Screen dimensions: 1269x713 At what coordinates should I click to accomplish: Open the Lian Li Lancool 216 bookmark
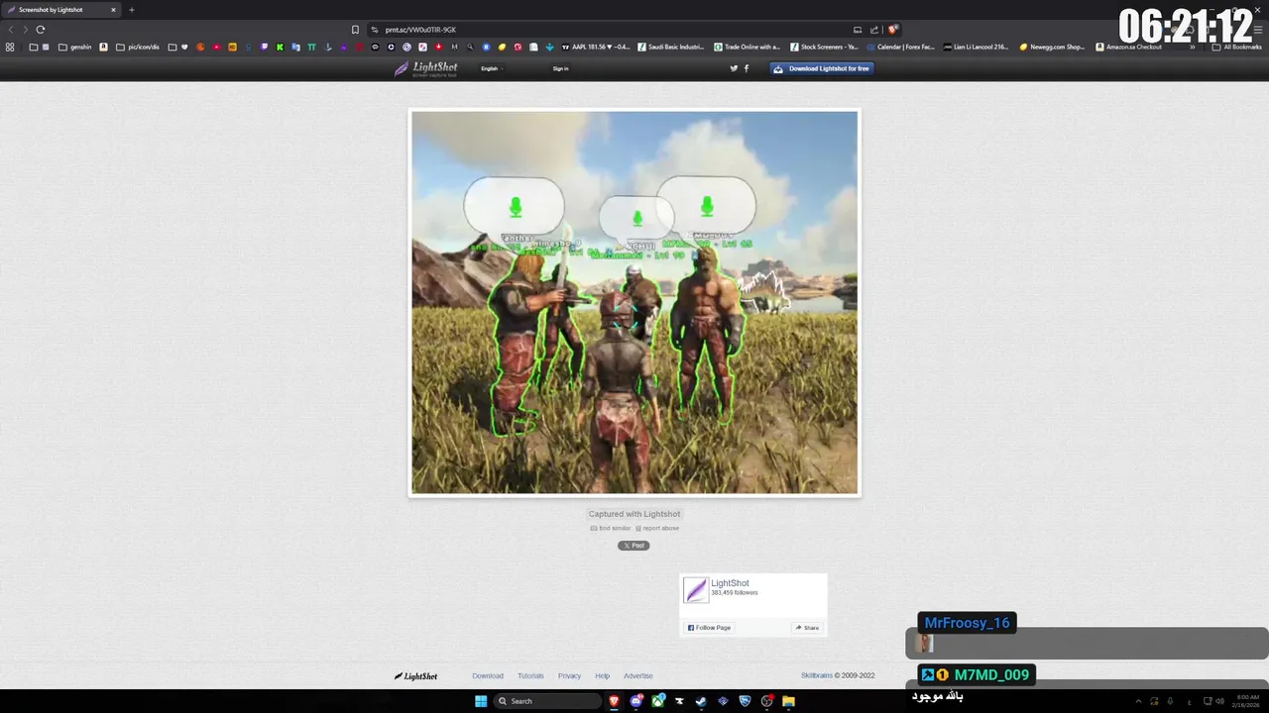[977, 47]
